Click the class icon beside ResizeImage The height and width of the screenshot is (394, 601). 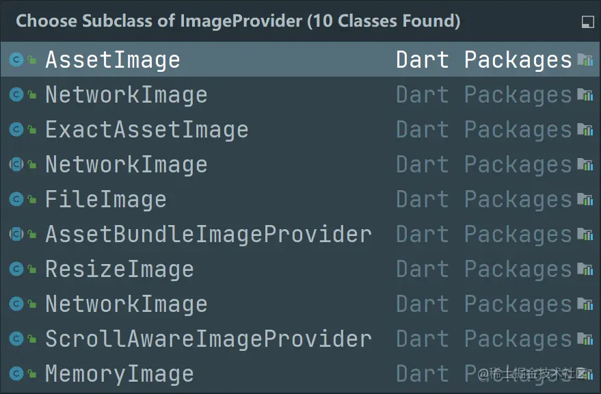[x=15, y=269]
